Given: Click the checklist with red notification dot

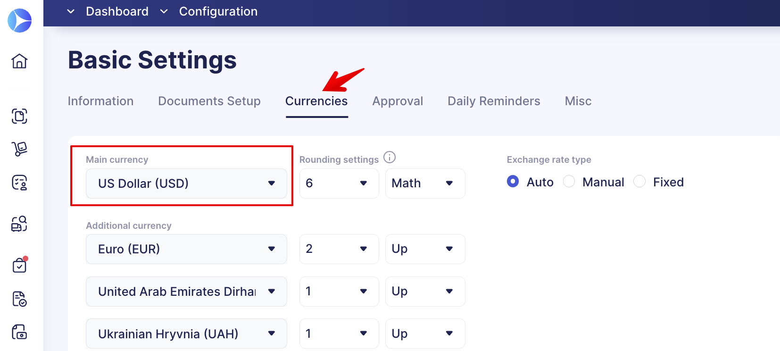Looking at the screenshot, I should [20, 265].
